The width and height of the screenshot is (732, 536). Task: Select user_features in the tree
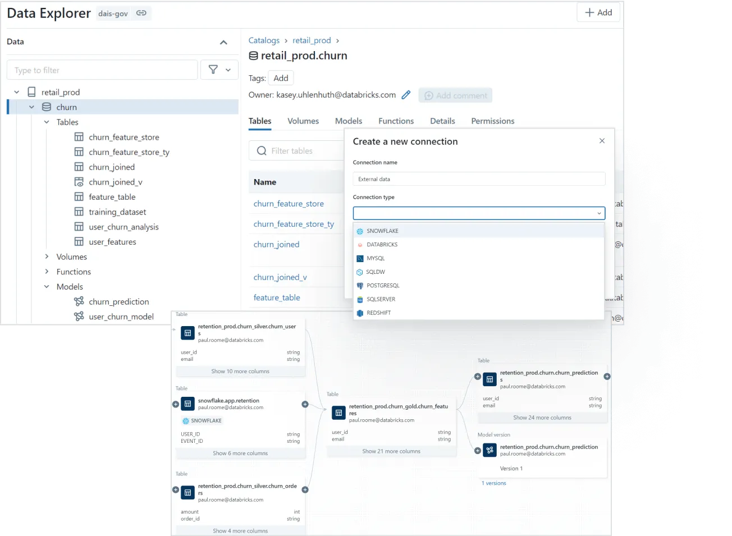click(x=112, y=242)
